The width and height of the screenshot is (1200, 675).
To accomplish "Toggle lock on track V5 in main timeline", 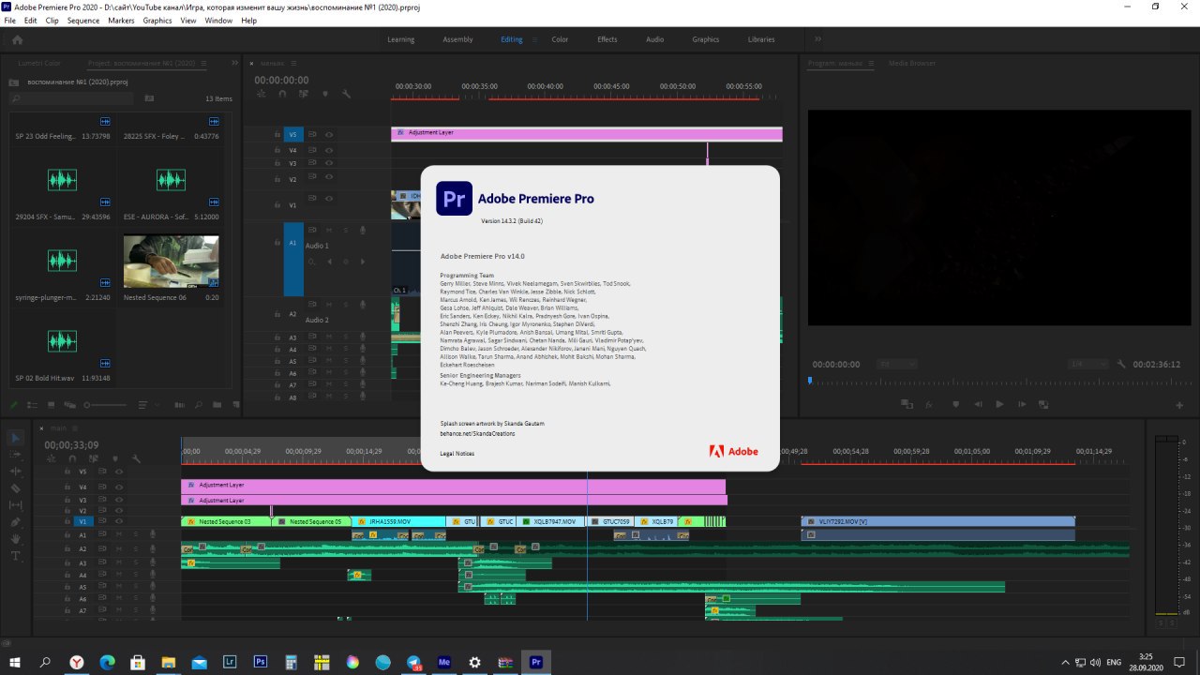I will click(67, 472).
